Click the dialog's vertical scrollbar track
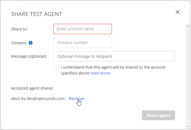The image size is (191, 130). [188, 76]
